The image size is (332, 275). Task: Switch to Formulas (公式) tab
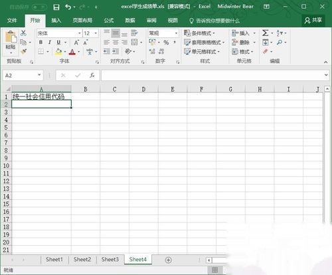point(109,21)
